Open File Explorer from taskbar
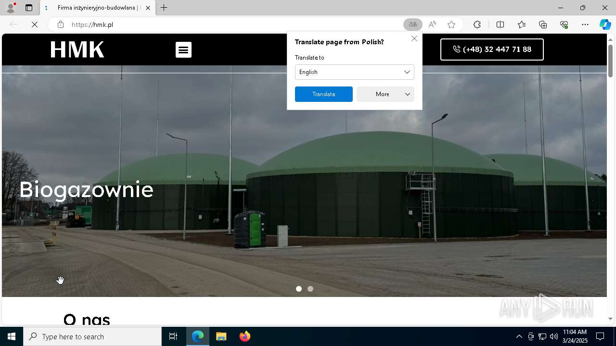The width and height of the screenshot is (616, 346). click(221, 336)
